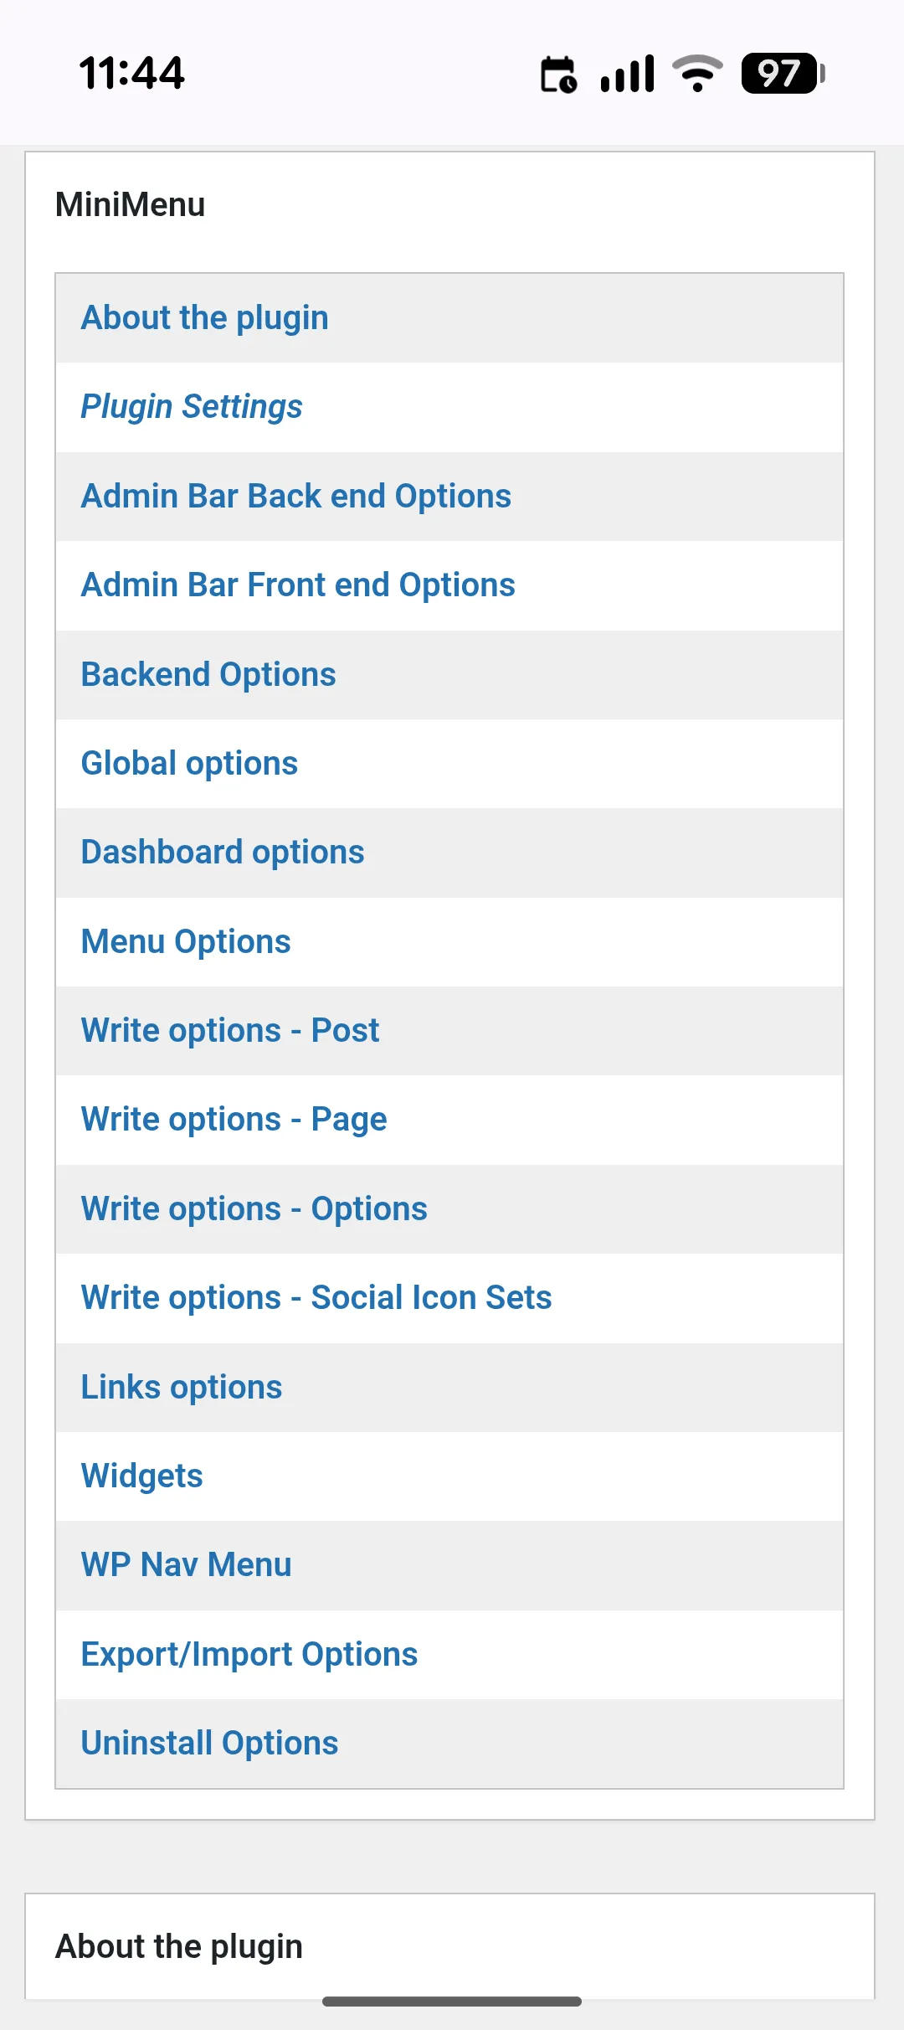
Task: Select Write options - Options link
Action: (254, 1209)
